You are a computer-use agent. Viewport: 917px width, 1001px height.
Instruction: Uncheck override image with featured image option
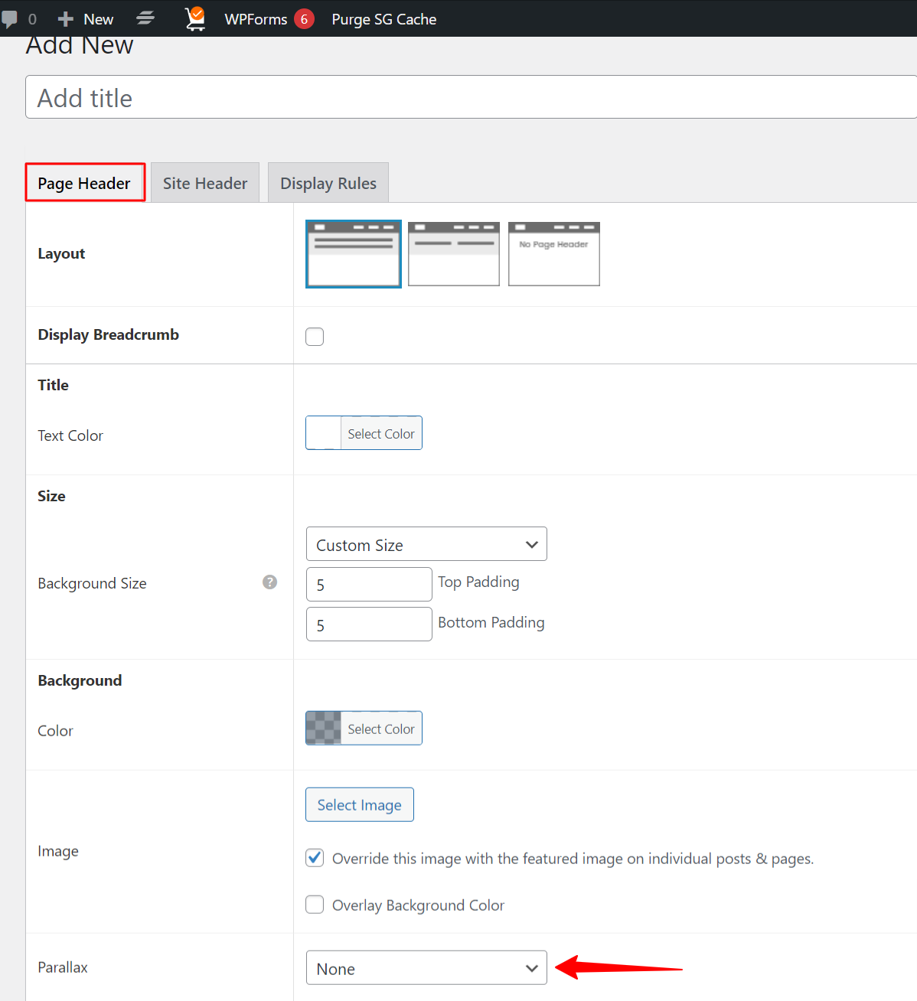315,858
